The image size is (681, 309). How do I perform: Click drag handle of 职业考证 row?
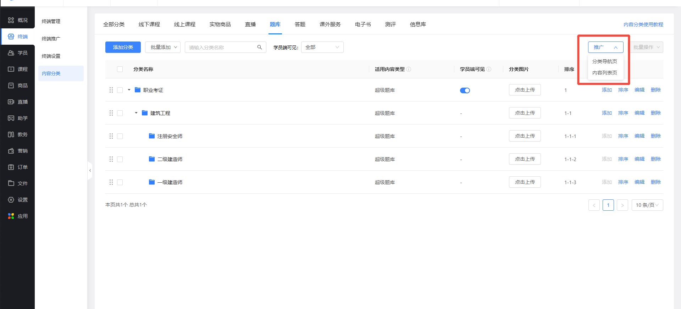pos(111,90)
